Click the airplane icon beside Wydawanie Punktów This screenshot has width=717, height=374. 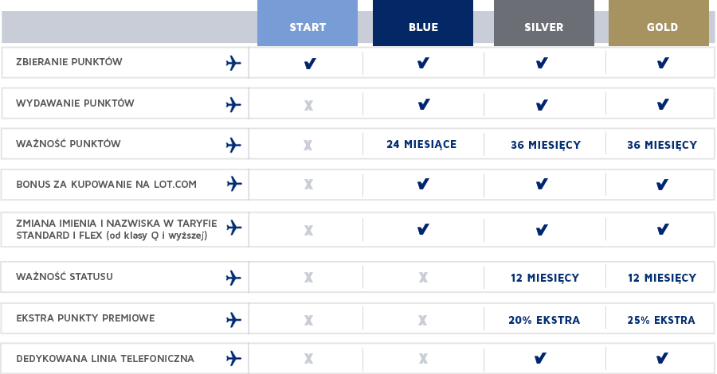tap(233, 104)
